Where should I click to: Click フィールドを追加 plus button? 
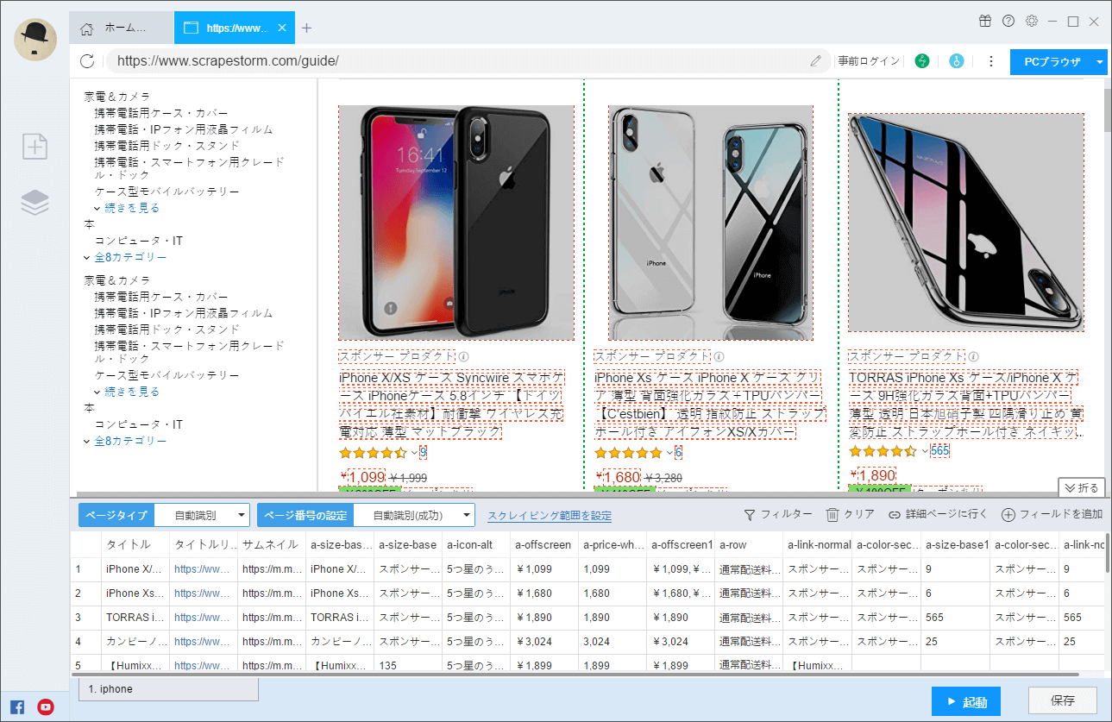coord(1052,514)
